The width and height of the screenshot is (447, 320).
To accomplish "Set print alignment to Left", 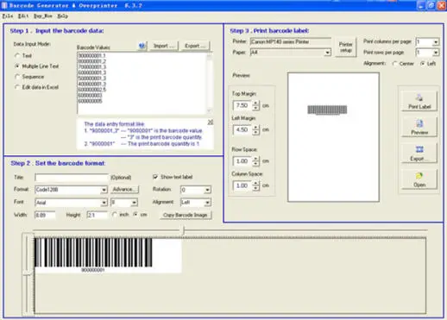I will coord(422,64).
